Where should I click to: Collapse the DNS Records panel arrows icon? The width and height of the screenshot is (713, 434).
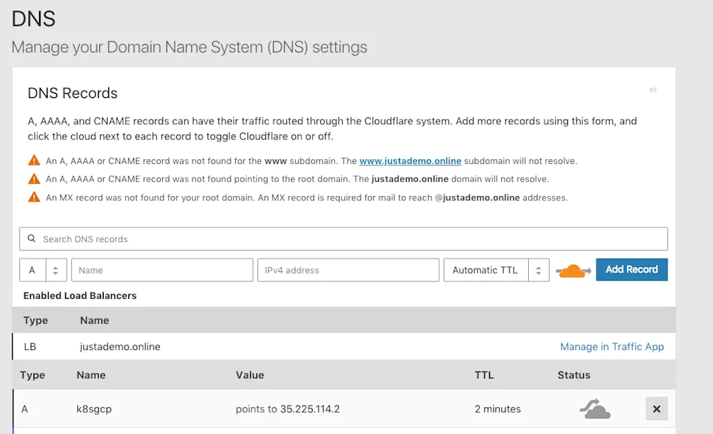(653, 90)
